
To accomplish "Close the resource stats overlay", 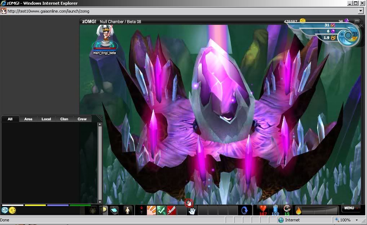I will click(362, 26).
